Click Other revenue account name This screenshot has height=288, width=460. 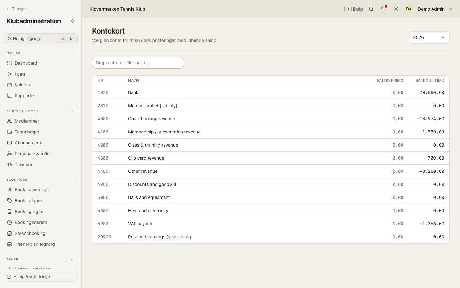pos(143,171)
